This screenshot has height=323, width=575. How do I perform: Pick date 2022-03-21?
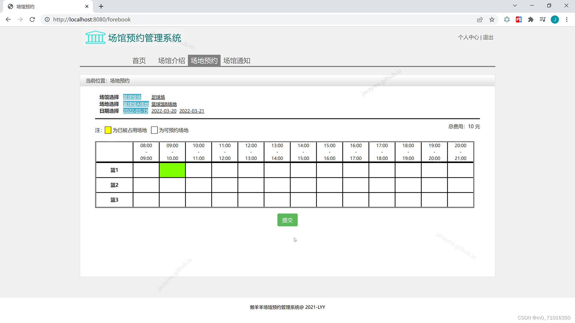coord(192,111)
